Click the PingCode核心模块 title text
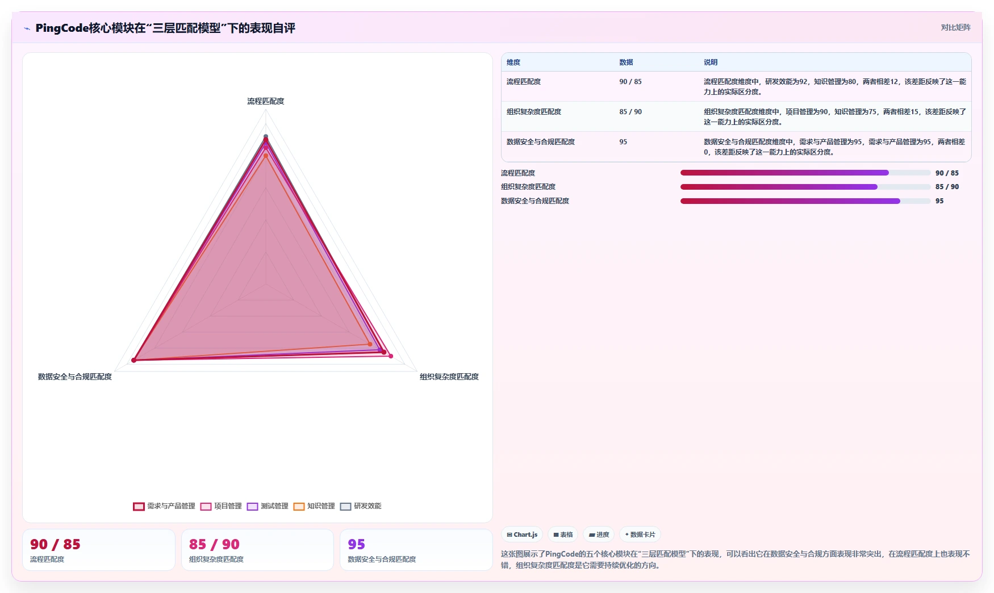The image size is (994, 593). pyautogui.click(x=165, y=28)
